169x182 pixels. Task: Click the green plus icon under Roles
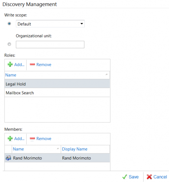[10, 64]
